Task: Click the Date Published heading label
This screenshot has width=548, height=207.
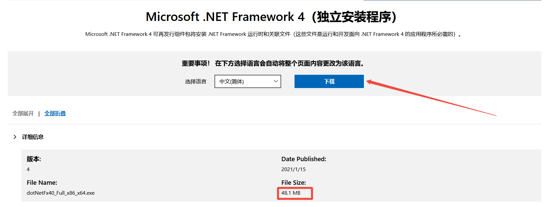Action: [304, 159]
